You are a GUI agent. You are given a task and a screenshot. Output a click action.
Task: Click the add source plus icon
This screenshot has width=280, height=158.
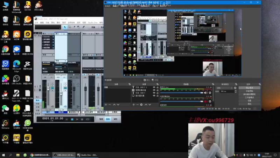pos(134,105)
